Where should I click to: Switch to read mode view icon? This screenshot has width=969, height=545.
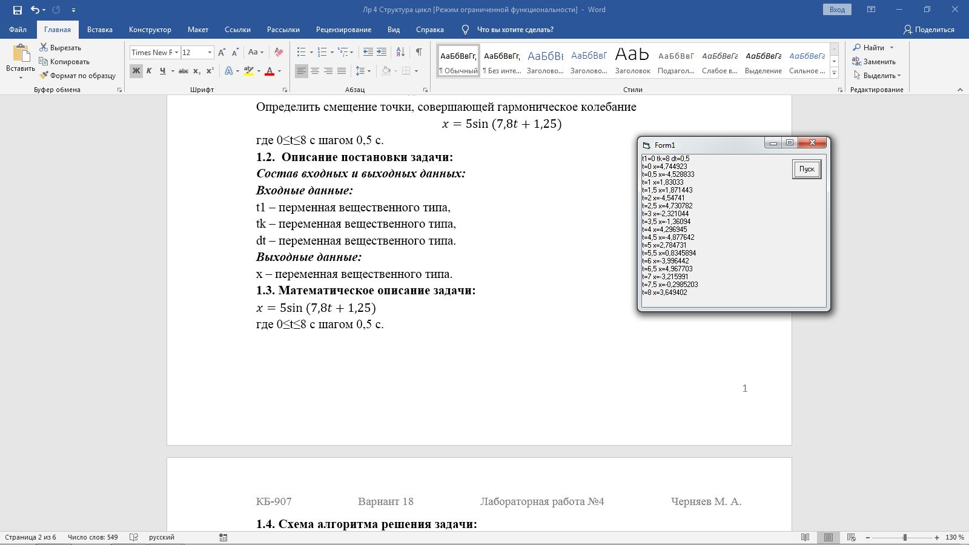(805, 537)
